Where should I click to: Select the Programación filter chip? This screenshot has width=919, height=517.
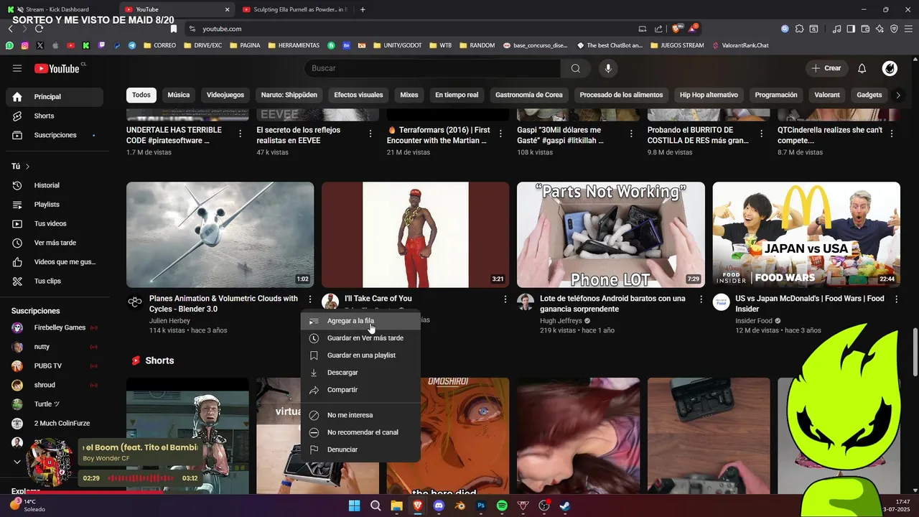pyautogui.click(x=776, y=95)
